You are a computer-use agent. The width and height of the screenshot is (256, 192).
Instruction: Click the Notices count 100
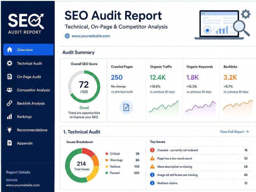(x=137, y=167)
